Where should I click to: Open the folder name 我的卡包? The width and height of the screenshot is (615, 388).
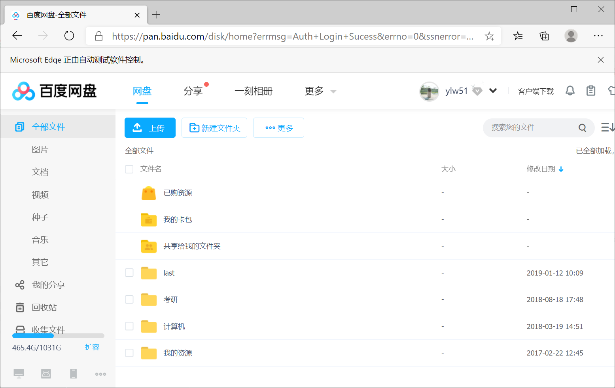(178, 219)
